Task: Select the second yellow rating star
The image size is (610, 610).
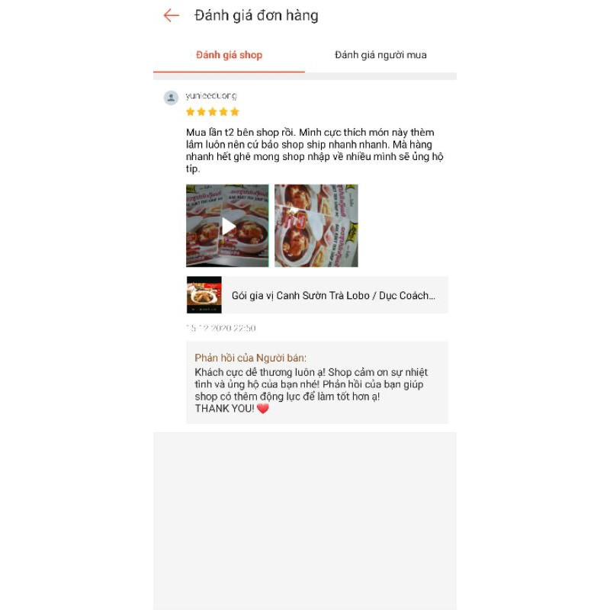Action: 201,112
